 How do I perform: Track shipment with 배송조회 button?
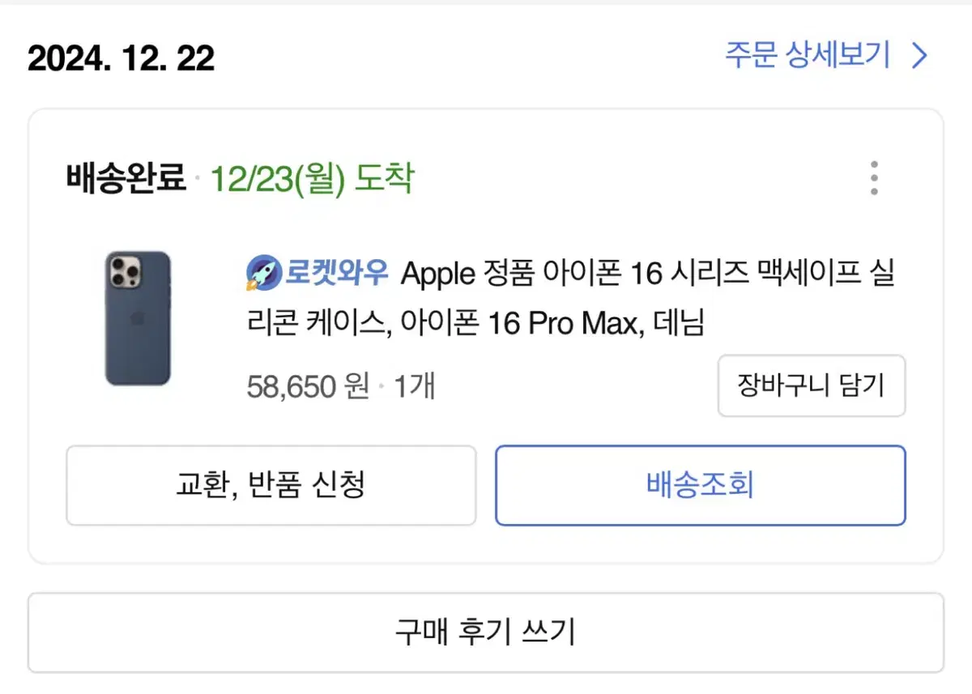(x=701, y=485)
